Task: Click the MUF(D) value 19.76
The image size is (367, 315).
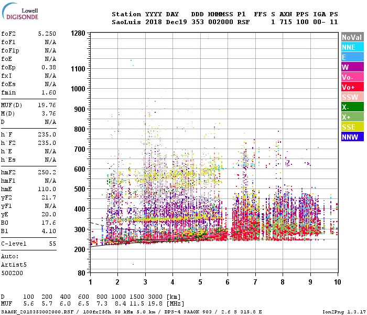Action: pos(47,105)
